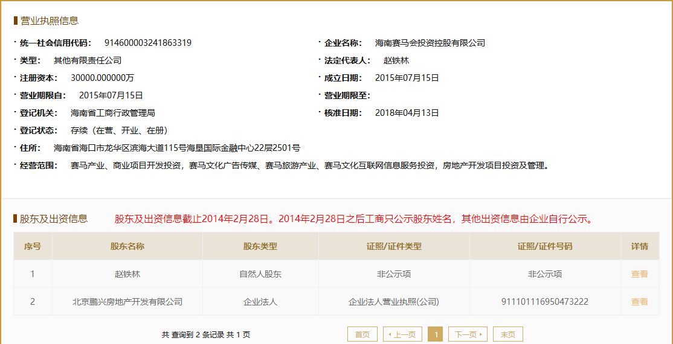The image size is (673, 344).
Task: Select 赵铁林 in the shareholder table
Action: [127, 274]
